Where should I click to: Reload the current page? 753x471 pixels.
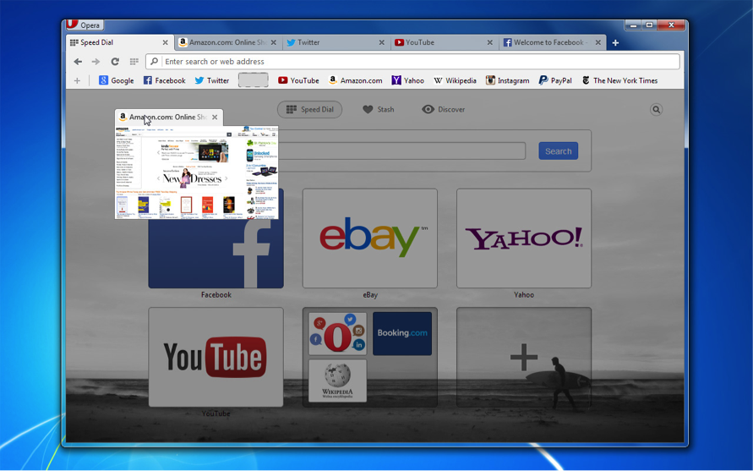tap(115, 62)
